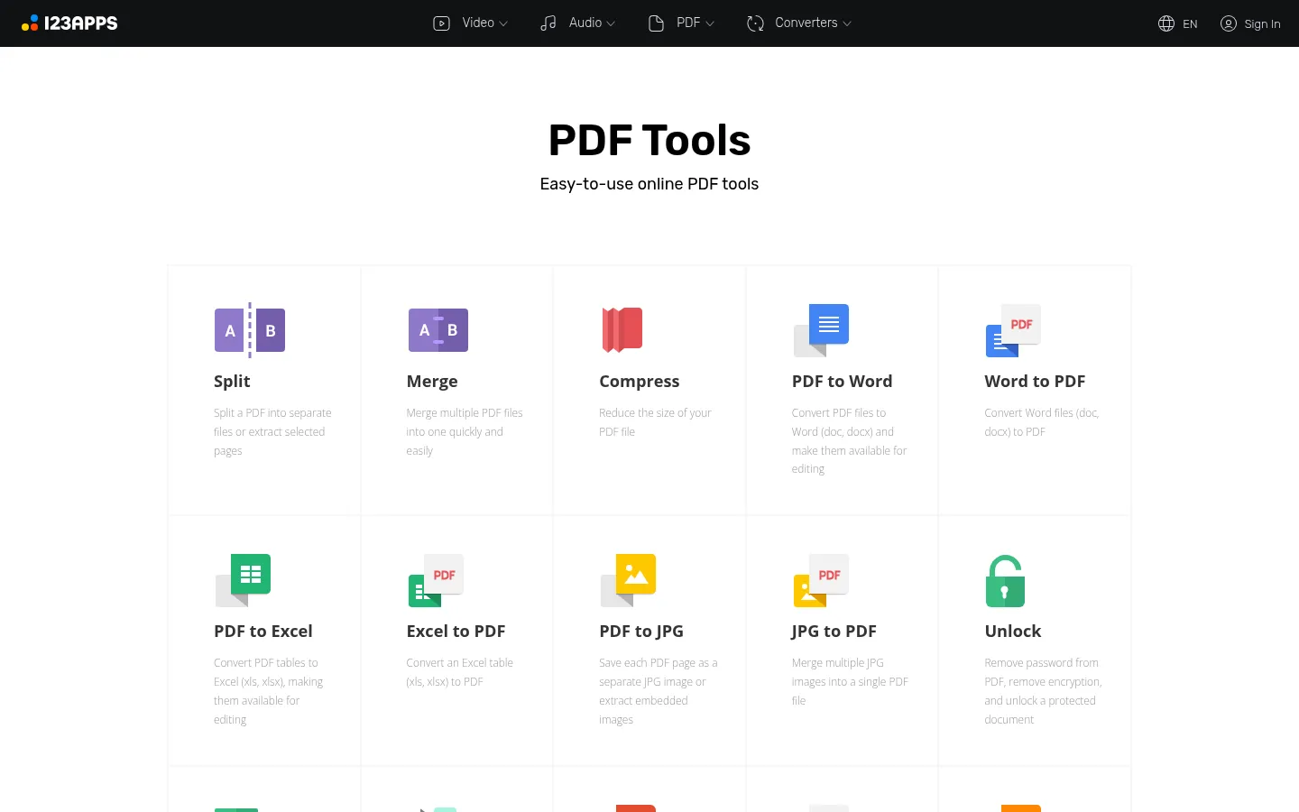Image resolution: width=1299 pixels, height=812 pixels.
Task: Click the Video play icon in navbar
Action: (441, 23)
